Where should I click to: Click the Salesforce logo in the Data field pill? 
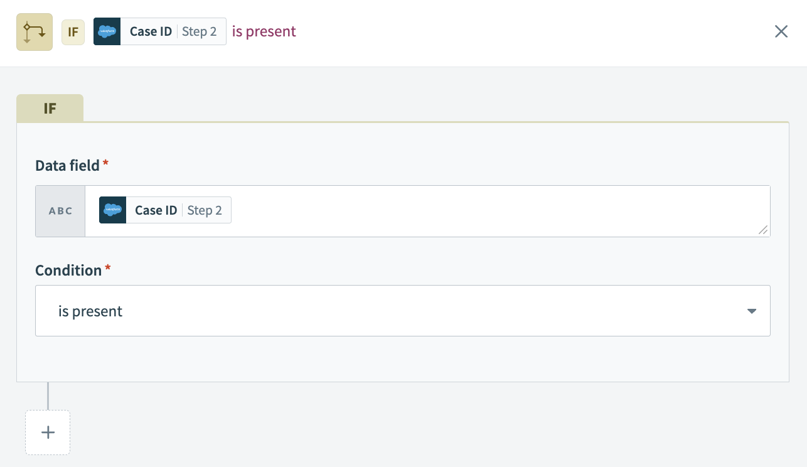[112, 210]
